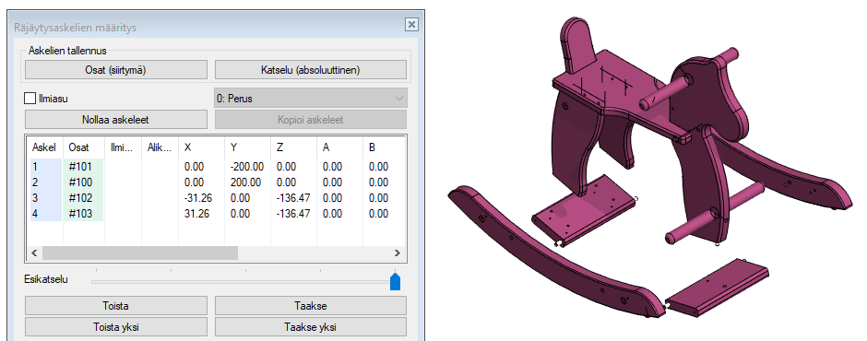Click the B column header

[x=384, y=147]
